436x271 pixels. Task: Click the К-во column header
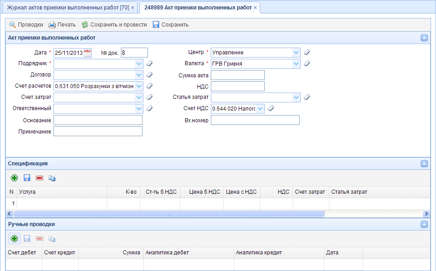[124, 192]
